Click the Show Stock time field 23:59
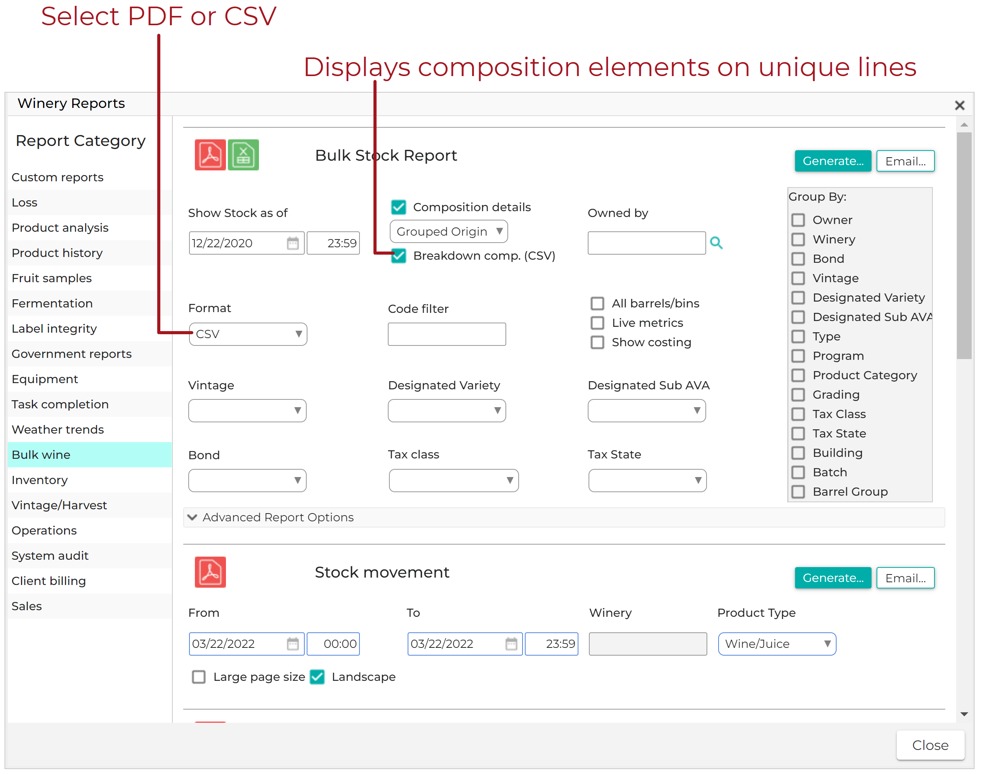This screenshot has height=774, width=981. 334,243
